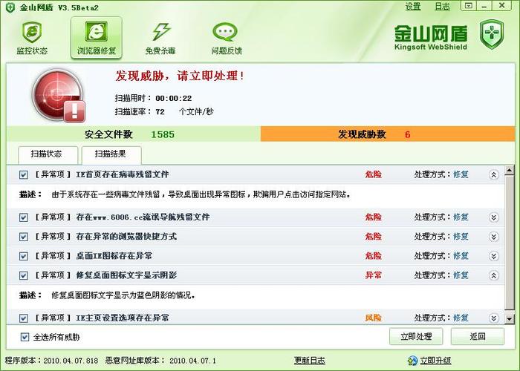Uncheck IE首页存在病毒残留文件 checkbox

click(23, 175)
